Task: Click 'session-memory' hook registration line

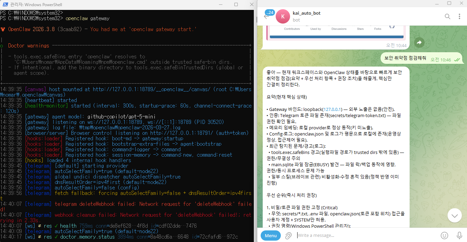Action: click(116, 155)
